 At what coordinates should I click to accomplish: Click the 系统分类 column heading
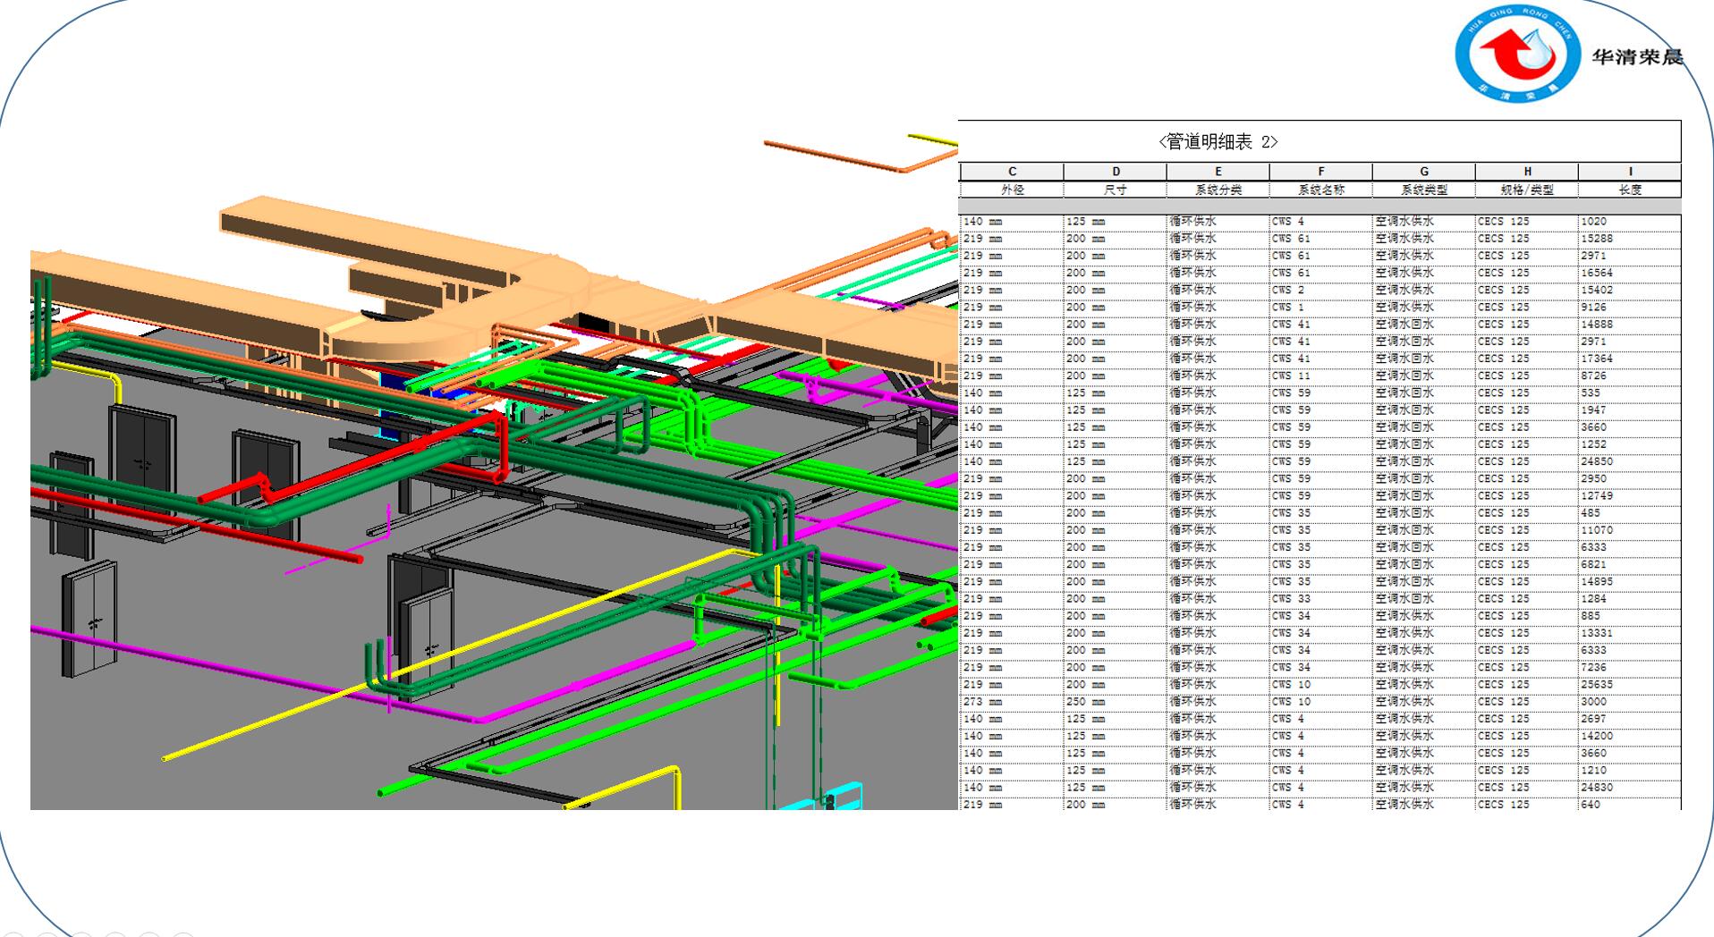pyautogui.click(x=1218, y=190)
